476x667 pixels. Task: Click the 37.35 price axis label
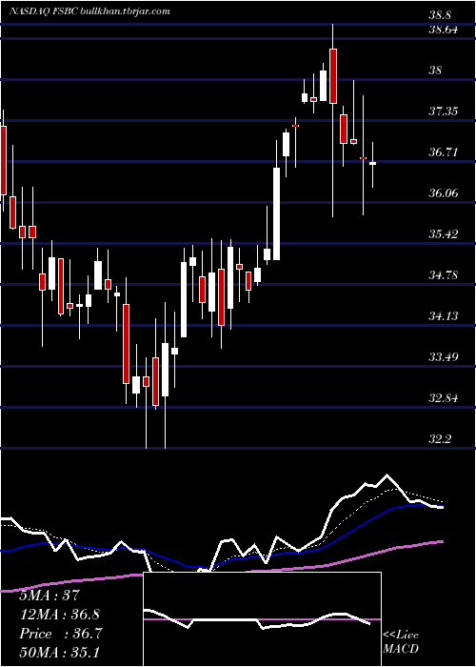click(x=443, y=111)
